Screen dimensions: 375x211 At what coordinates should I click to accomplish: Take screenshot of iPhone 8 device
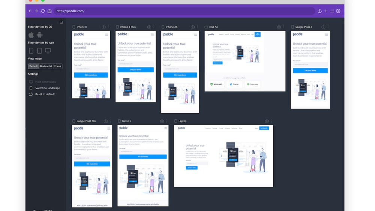(x=103, y=27)
